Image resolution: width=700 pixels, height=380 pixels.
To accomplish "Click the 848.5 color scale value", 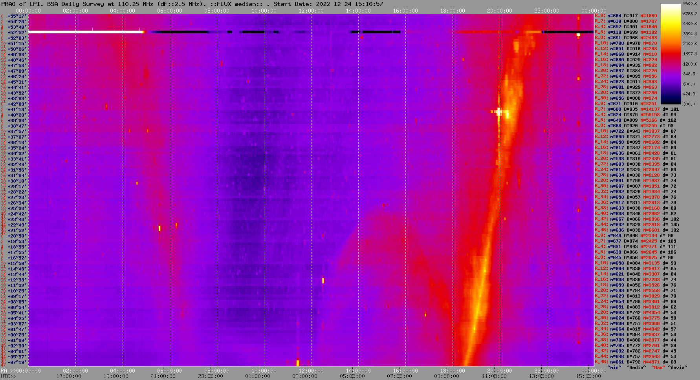I will (x=689, y=74).
